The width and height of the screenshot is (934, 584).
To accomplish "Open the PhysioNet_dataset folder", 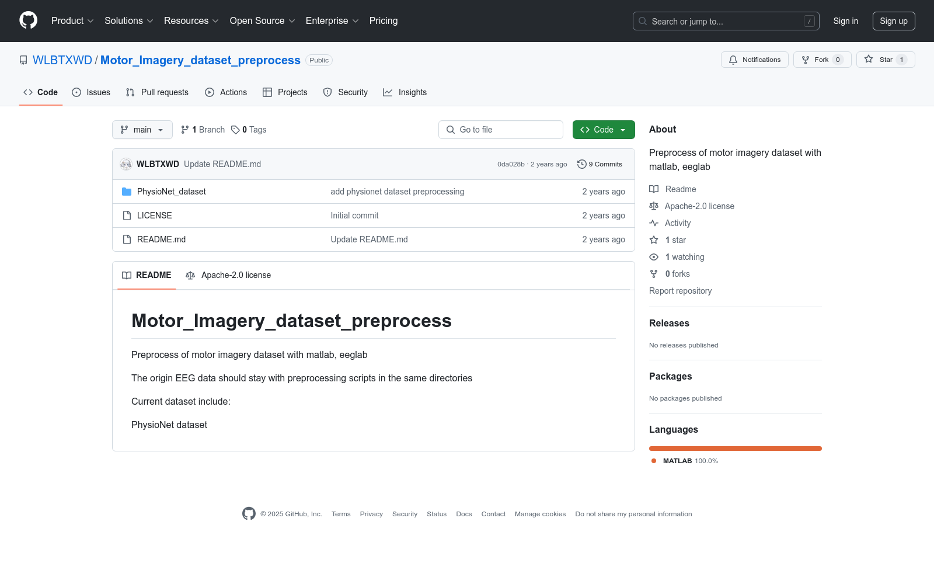I will 172,192.
